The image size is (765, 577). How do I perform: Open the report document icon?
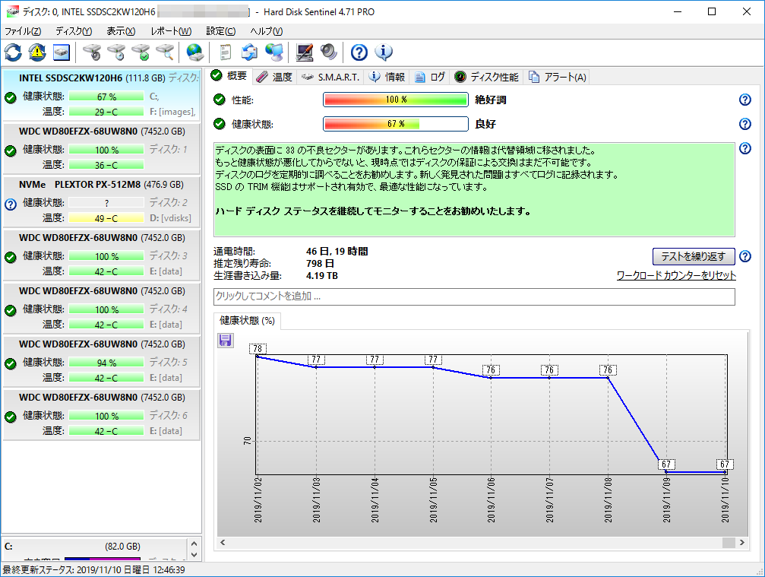click(x=225, y=52)
